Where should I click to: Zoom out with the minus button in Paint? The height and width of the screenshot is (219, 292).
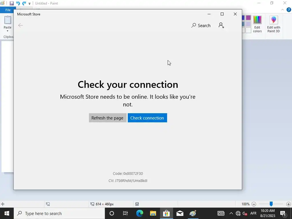tap(254, 204)
